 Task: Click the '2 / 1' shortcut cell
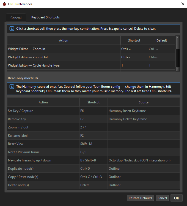pyautogui.click(x=94, y=127)
